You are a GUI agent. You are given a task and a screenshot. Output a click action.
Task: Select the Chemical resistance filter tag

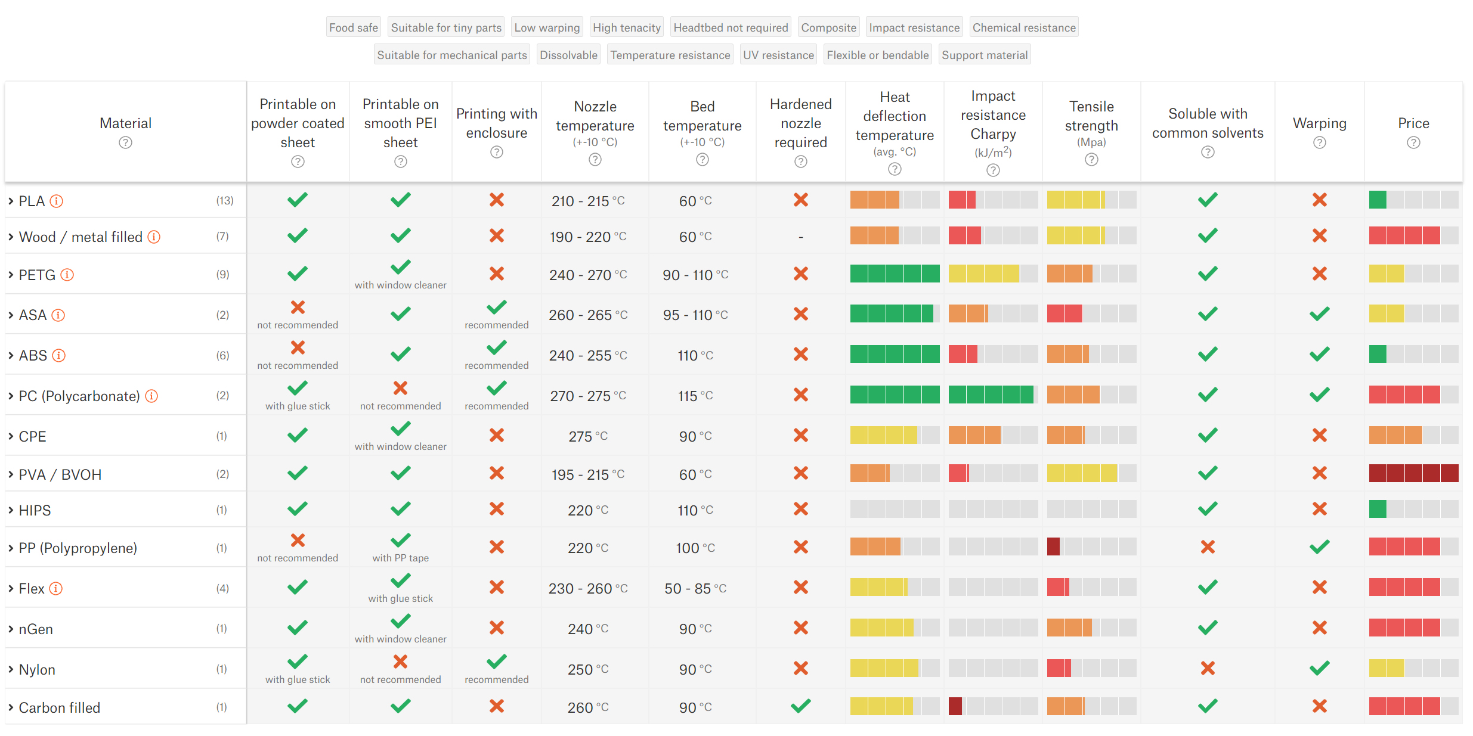point(1023,28)
